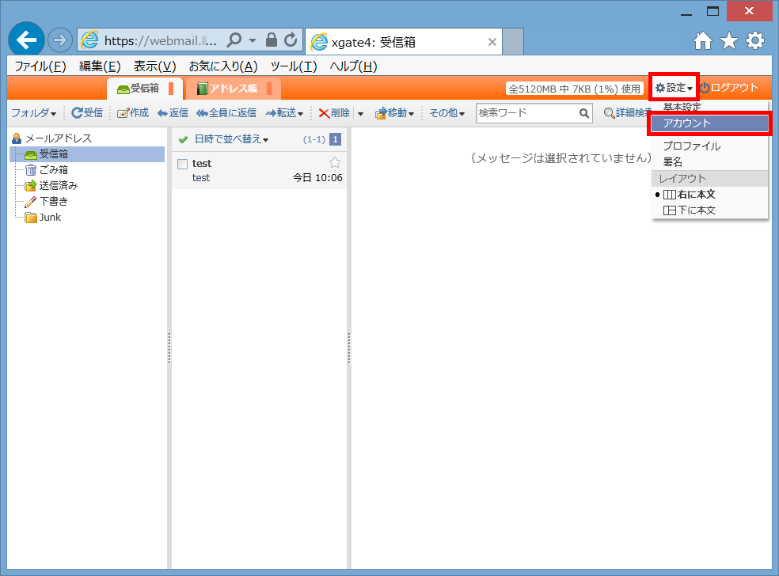
Task: Click the search magnifier icon
Action: [x=584, y=113]
